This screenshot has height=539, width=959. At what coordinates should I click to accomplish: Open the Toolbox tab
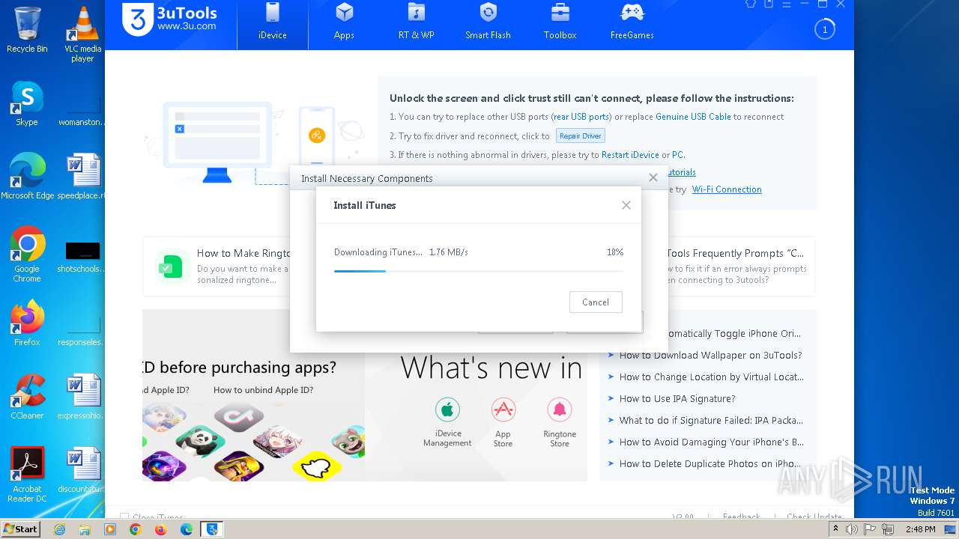click(560, 22)
